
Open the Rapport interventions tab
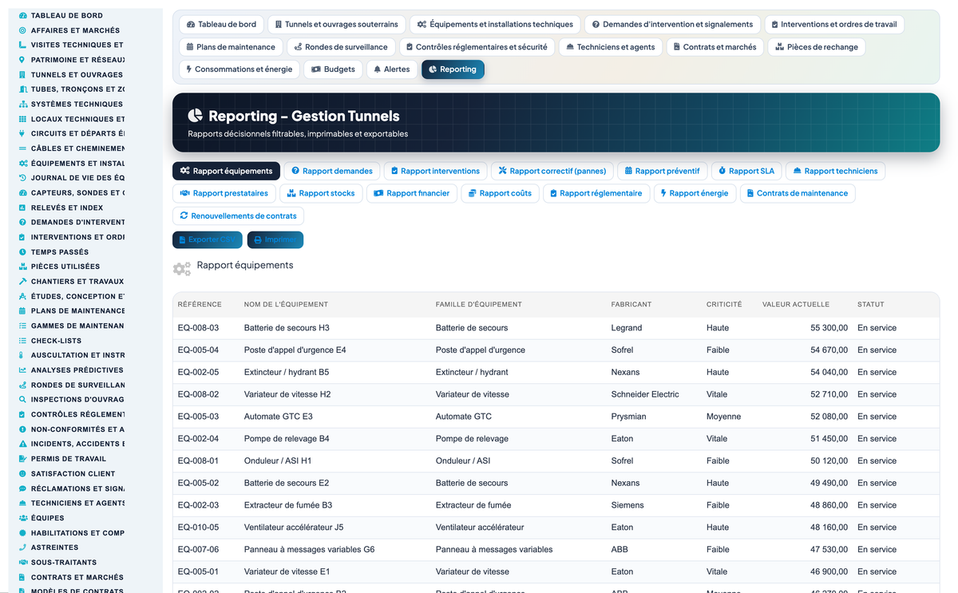pyautogui.click(x=435, y=171)
